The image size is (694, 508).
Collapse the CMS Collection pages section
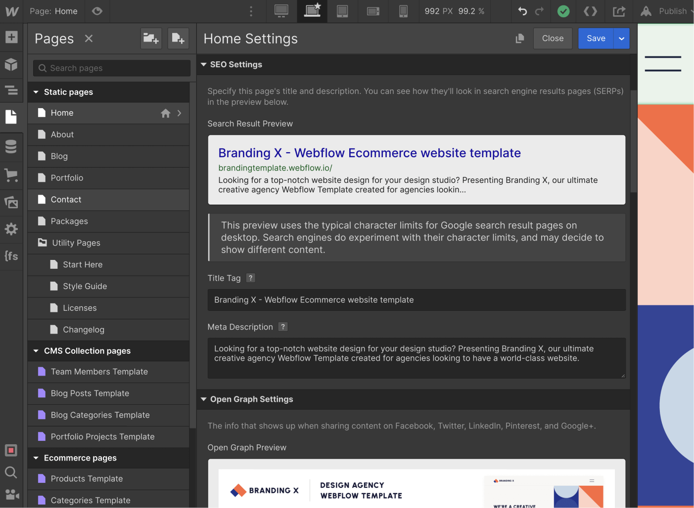tap(36, 351)
